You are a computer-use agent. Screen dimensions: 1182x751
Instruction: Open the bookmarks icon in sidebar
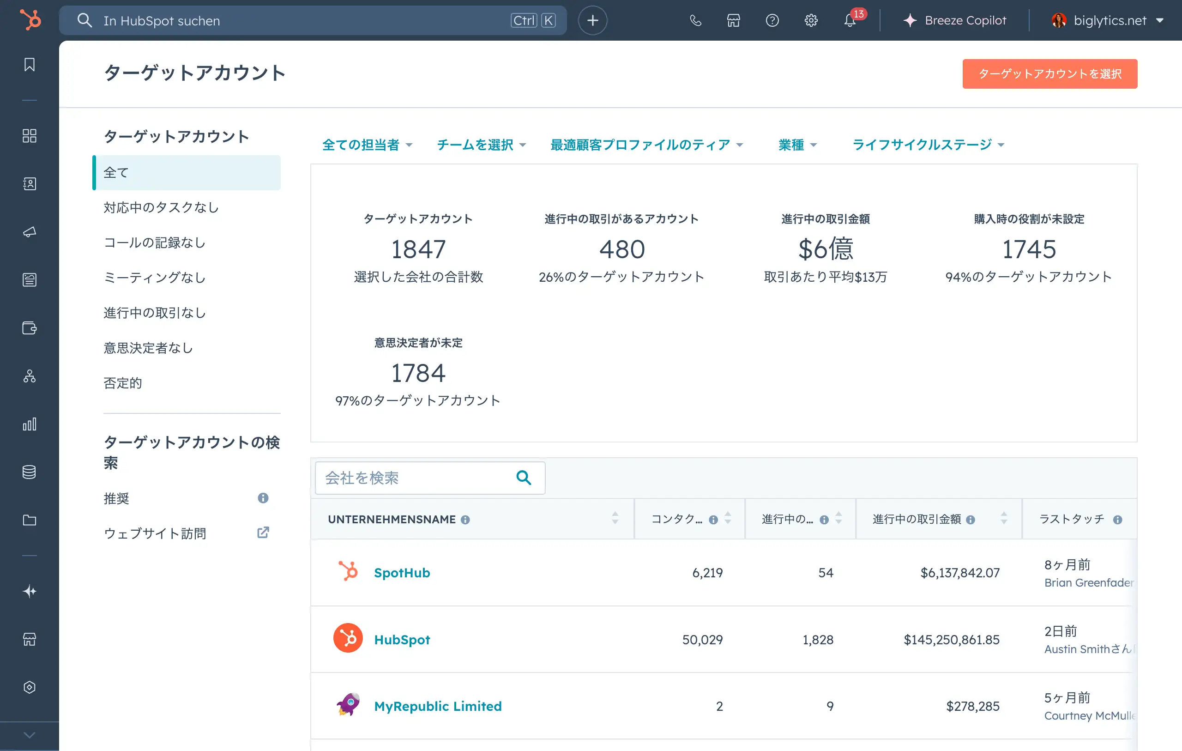coord(30,65)
